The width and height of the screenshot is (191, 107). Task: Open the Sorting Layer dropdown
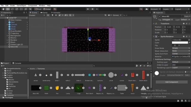click(181, 62)
